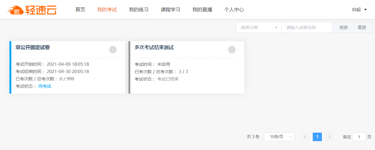This screenshot has height=150, width=375.
Task: Click start time 2021-04-09 18:05:18
Action: tap(68, 64)
